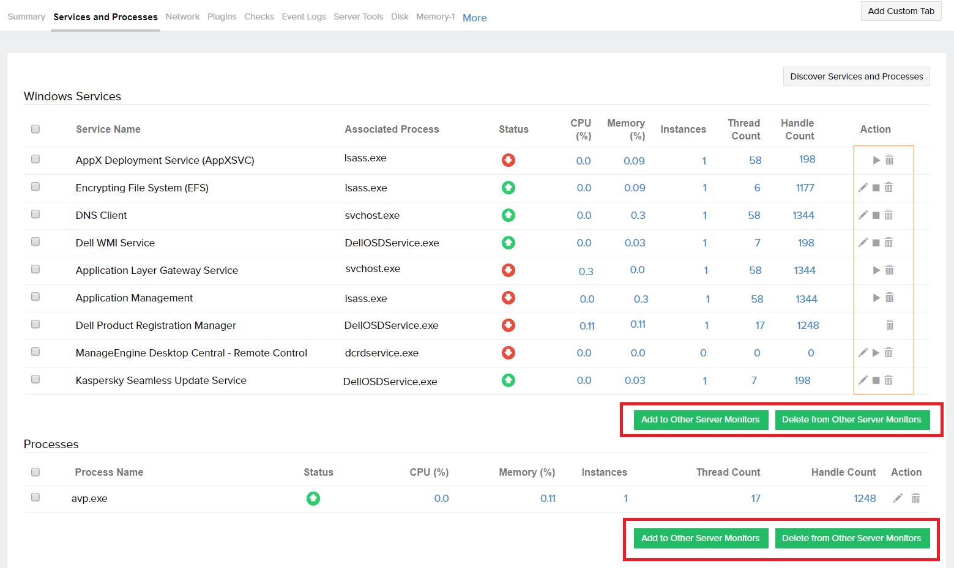The width and height of the screenshot is (954, 568).
Task: Click the dcrdservice.exe associated process
Action: pyautogui.click(x=382, y=353)
